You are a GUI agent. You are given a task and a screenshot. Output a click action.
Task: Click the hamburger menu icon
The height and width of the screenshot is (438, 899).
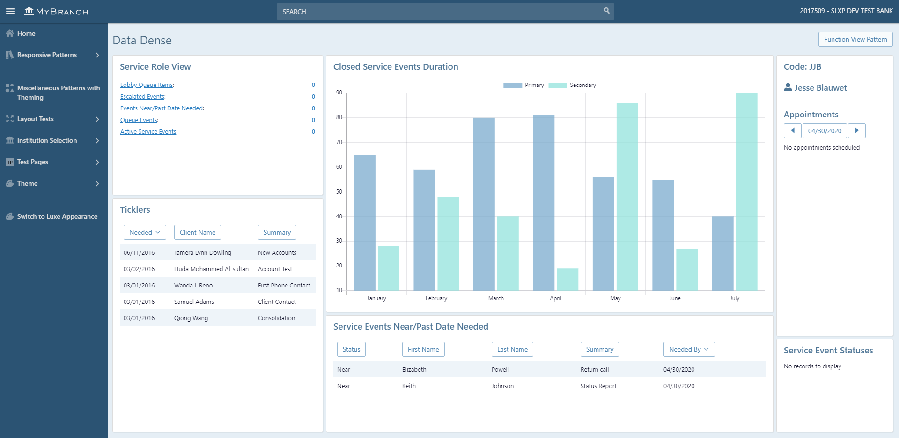point(10,11)
